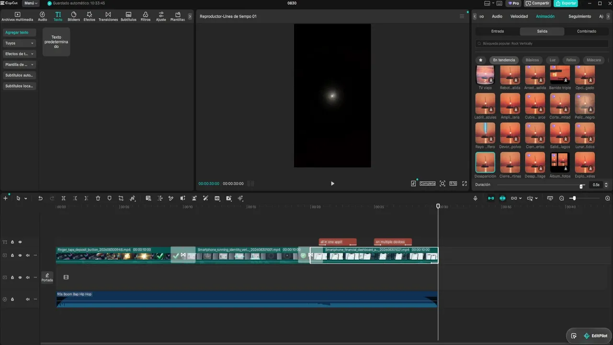Click the Exportar button
The image size is (613, 345).
coord(566,3)
